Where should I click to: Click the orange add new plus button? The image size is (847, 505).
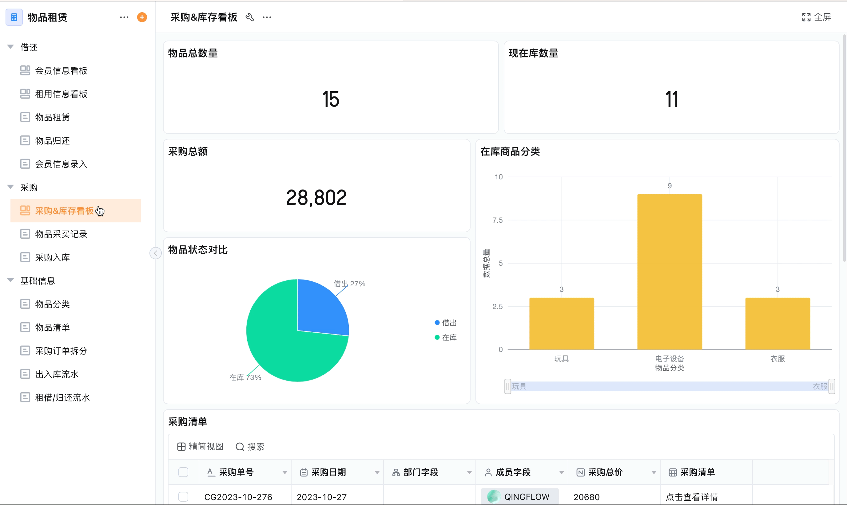coord(142,17)
